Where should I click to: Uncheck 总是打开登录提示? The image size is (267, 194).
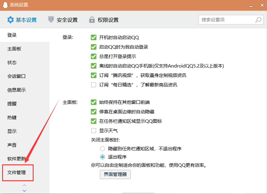[93, 57]
